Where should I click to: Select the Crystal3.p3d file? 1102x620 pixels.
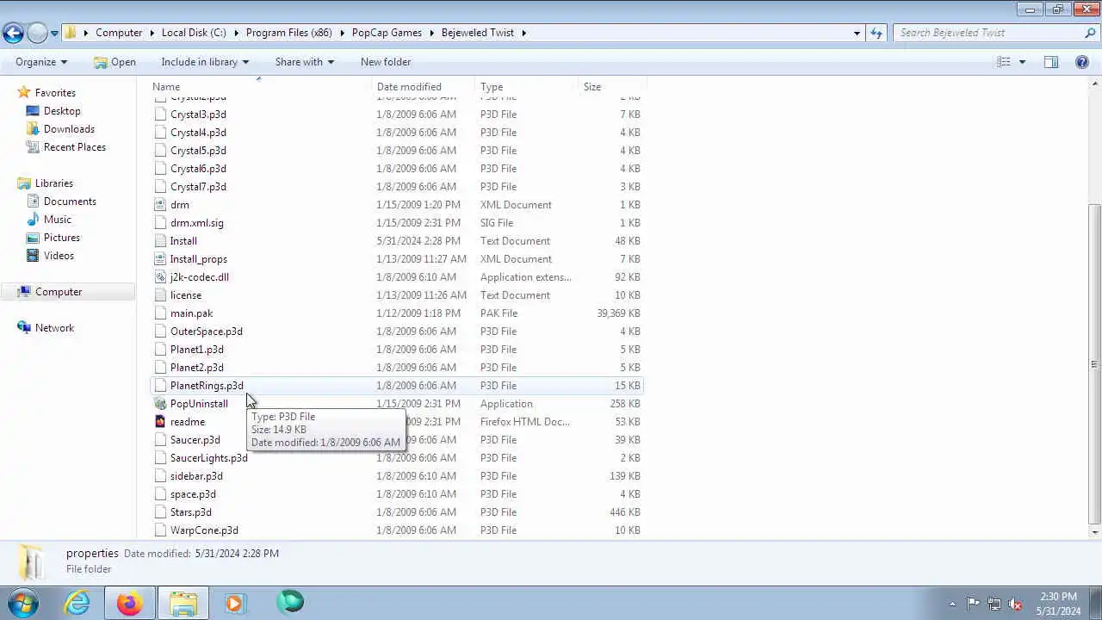[x=198, y=115]
